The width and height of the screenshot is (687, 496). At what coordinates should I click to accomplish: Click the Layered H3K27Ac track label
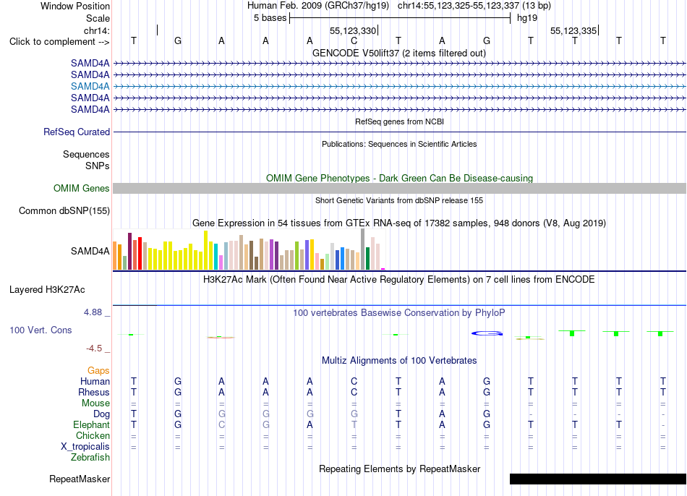(x=47, y=290)
